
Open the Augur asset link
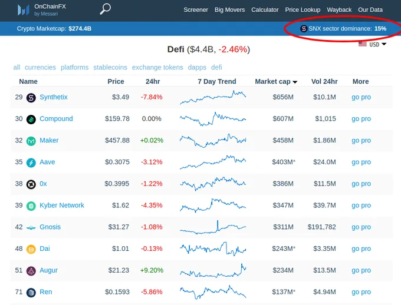(48, 270)
